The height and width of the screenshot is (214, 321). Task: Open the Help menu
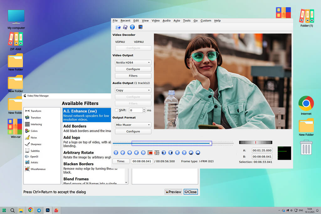pyautogui.click(x=218, y=20)
